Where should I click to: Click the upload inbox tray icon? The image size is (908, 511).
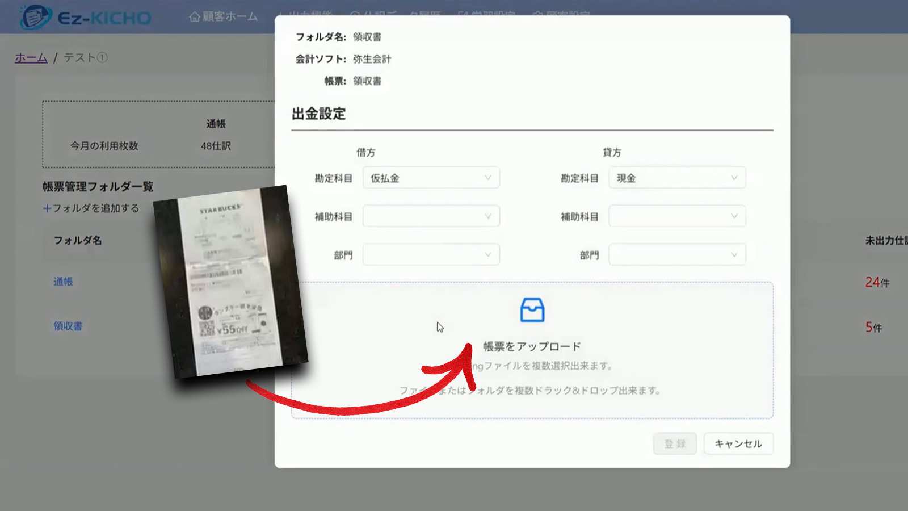[x=532, y=310]
